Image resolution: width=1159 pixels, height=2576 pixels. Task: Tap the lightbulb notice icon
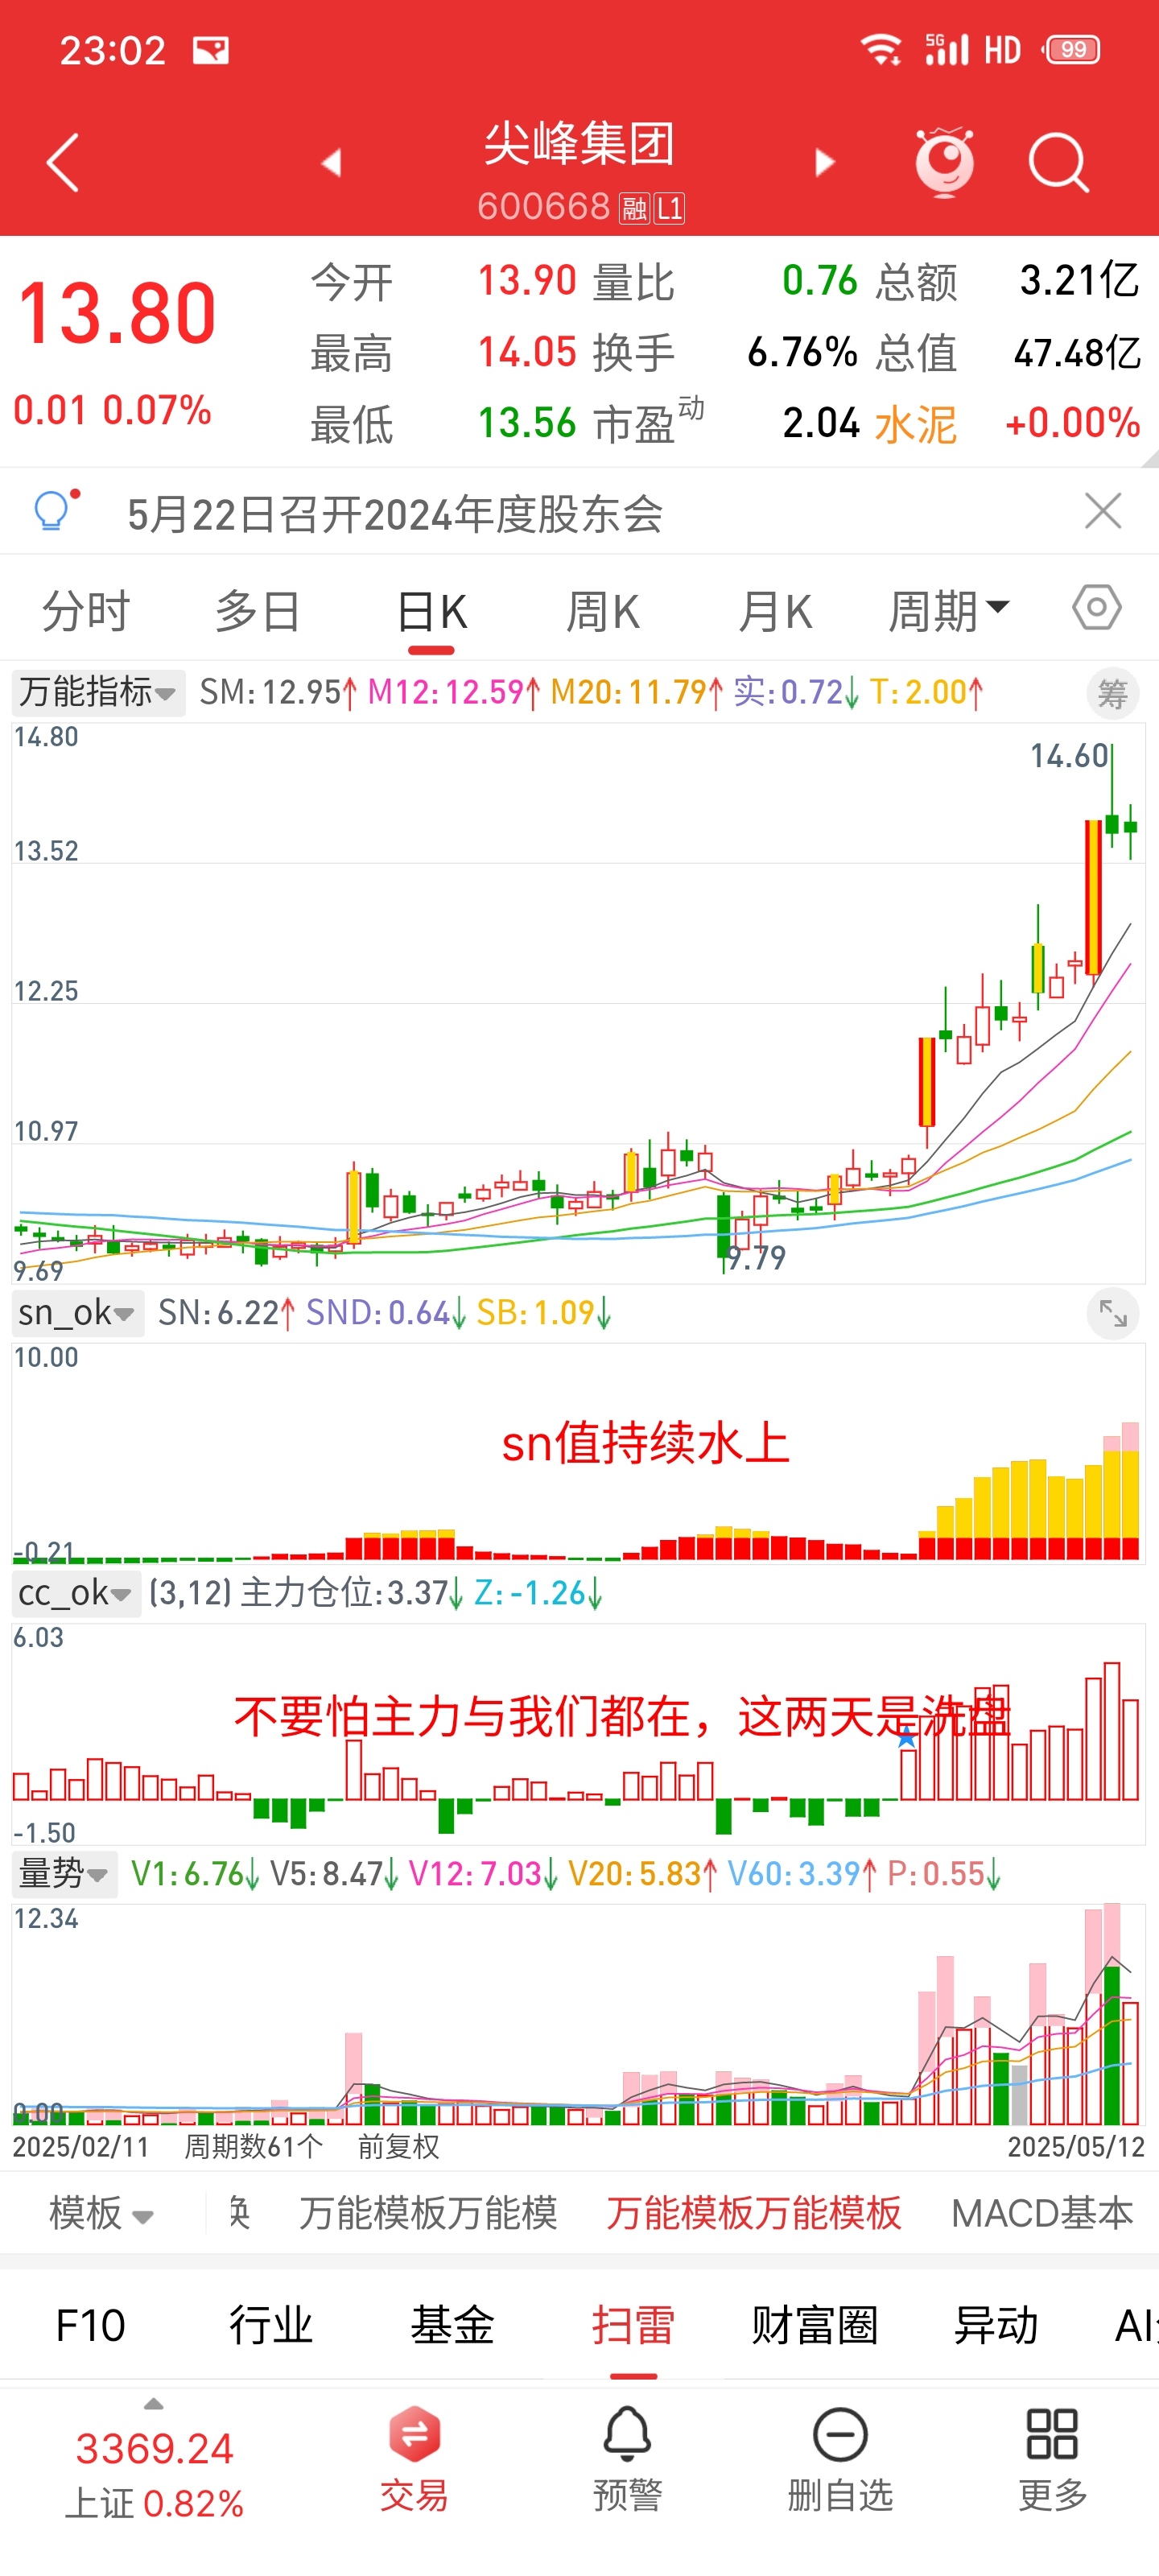coord(55,510)
